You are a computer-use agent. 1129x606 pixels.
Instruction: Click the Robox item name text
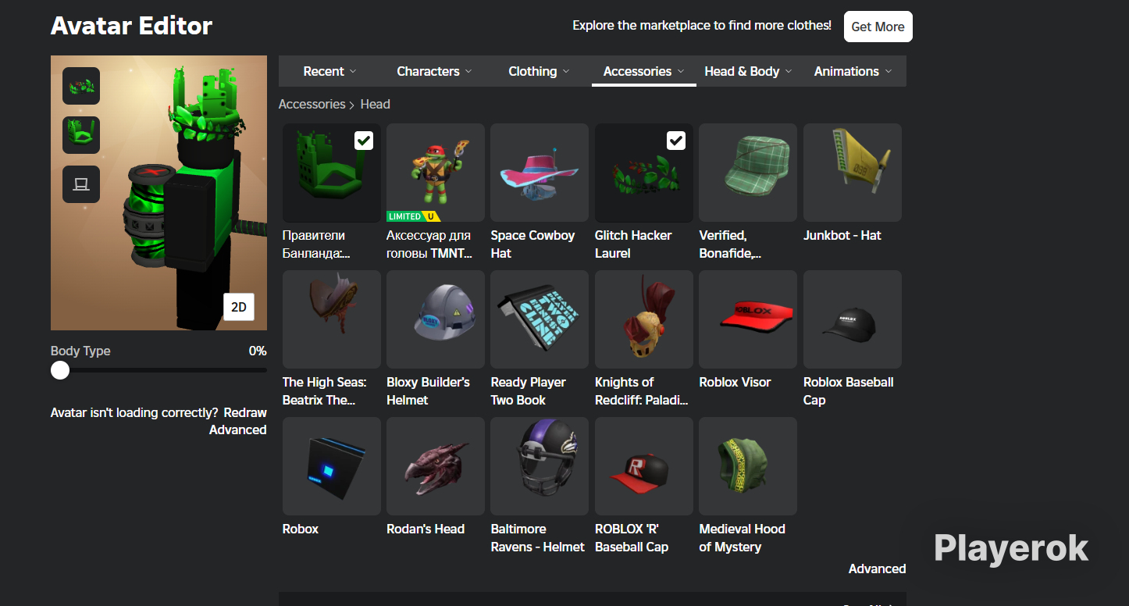tap(301, 529)
